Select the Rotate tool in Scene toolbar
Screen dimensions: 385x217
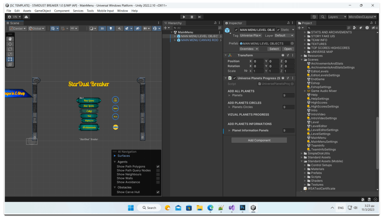click(x=10, y=49)
